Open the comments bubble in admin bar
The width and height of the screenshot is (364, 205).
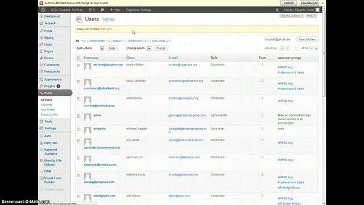102,10
